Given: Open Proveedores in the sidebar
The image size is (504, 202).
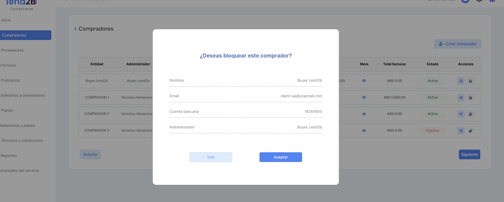Looking at the screenshot, I should coord(12,50).
